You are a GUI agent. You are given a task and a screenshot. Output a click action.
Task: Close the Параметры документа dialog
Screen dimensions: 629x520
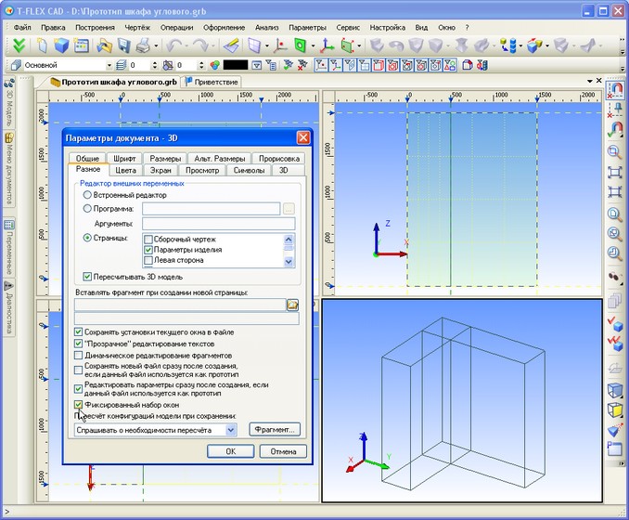pos(303,137)
